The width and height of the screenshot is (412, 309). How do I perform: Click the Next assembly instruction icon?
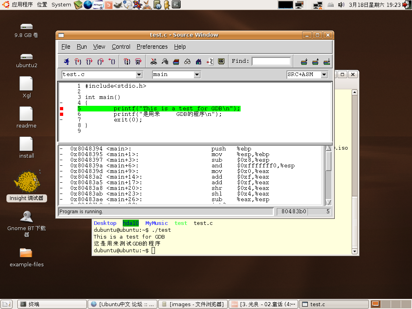coord(138,62)
